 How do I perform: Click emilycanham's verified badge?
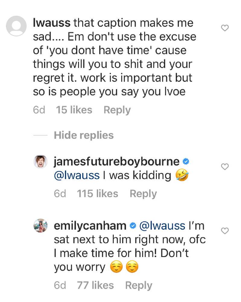point(133,226)
